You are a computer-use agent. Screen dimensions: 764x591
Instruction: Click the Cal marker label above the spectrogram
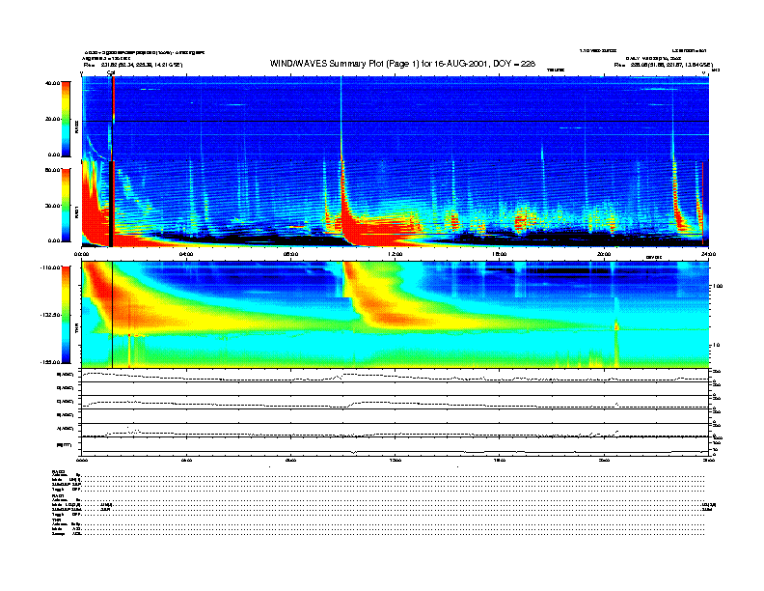click(111, 73)
